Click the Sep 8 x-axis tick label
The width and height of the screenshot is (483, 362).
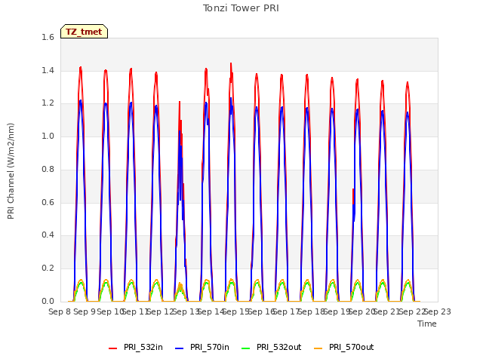point(60,311)
